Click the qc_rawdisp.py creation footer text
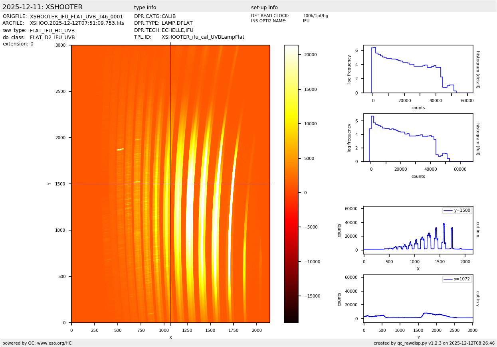This screenshot has width=497, height=347. pyautogui.click(x=434, y=343)
